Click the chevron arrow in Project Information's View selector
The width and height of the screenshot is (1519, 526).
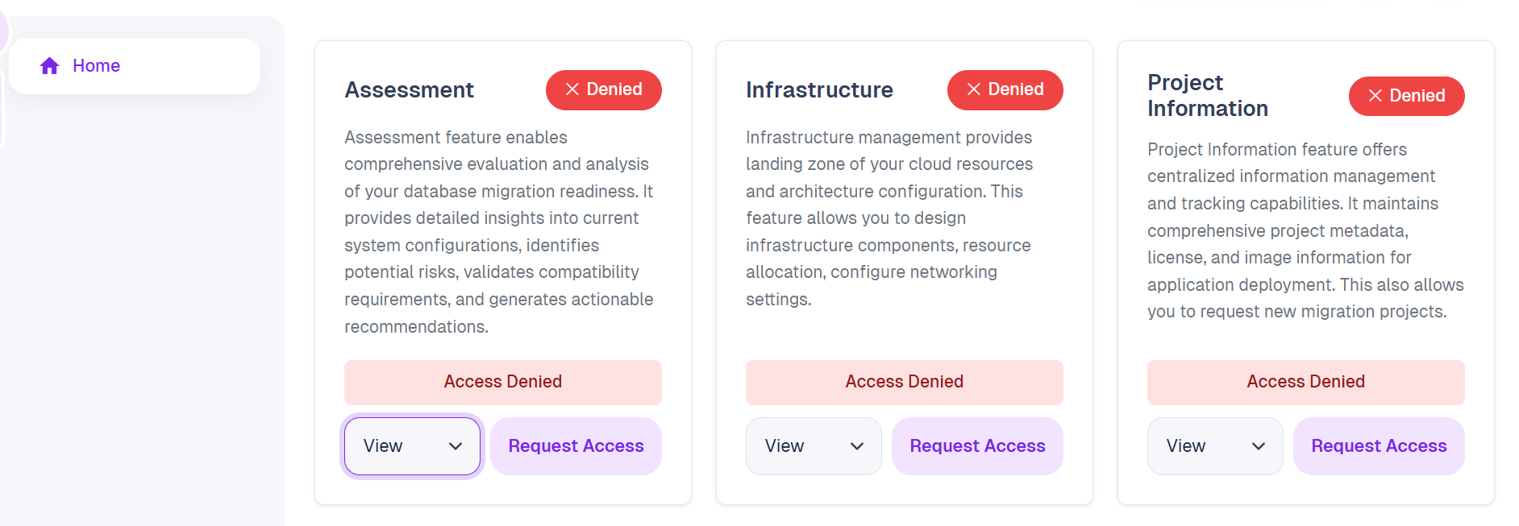[1259, 446]
